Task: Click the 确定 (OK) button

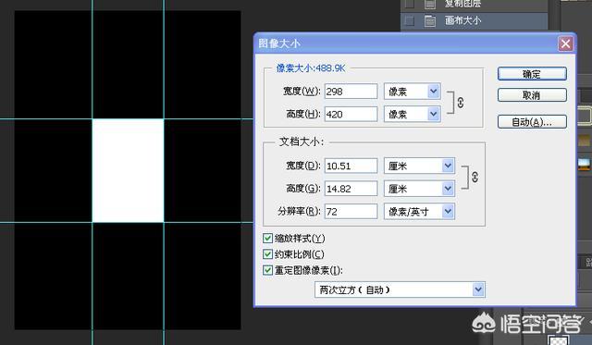Action: point(532,74)
